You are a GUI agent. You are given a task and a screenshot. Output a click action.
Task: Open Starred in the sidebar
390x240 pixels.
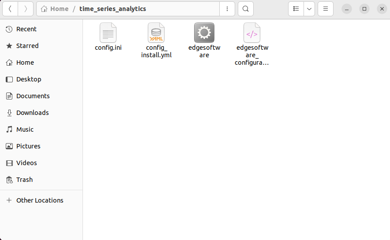coord(27,46)
